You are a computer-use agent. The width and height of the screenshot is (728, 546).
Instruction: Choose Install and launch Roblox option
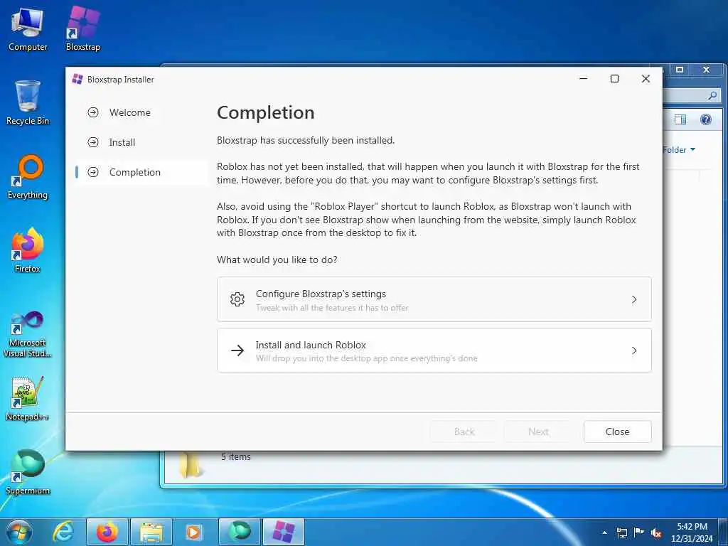(434, 350)
